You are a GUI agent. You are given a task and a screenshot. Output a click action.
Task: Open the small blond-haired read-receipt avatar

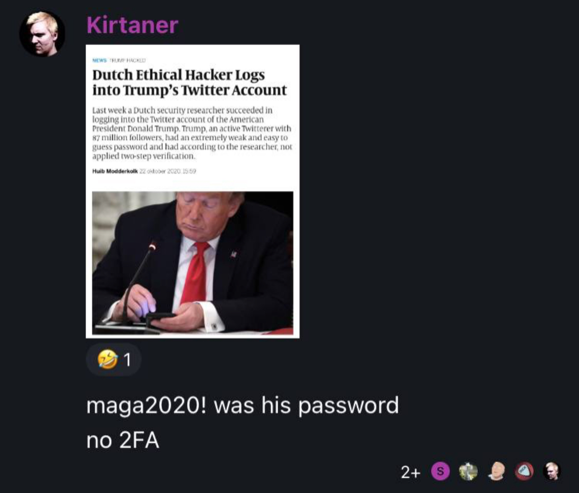[552, 471]
